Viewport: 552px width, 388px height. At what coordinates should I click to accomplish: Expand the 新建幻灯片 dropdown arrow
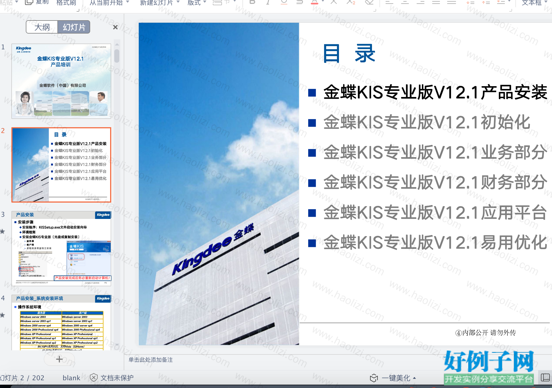click(x=178, y=2)
